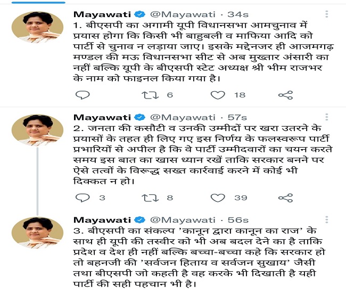Image resolution: width=346 pixels, height=293 pixels.
Task: Open the 34s timestamp on first tweet
Action: 238,14
